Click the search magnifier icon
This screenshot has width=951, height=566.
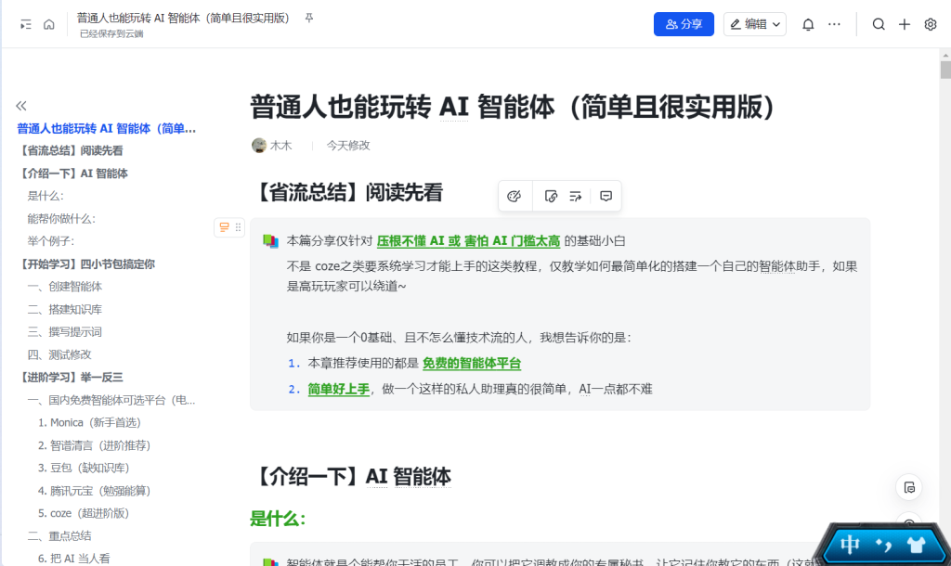(x=879, y=24)
